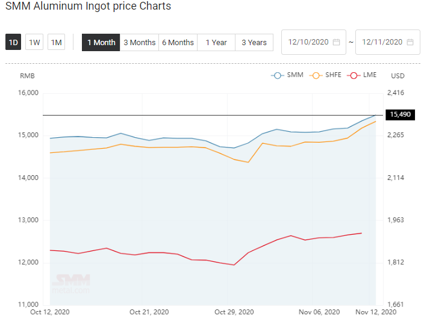Click the SMM metal.com watermark logo
This screenshot has width=427, height=322.
tap(71, 284)
